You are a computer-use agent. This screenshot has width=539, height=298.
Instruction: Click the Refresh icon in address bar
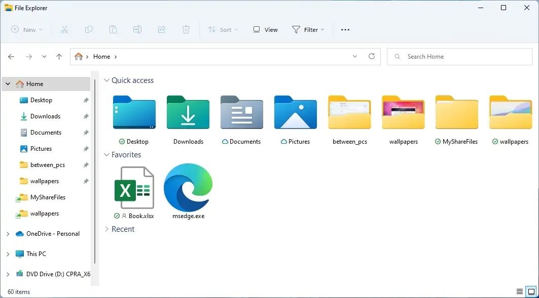click(372, 57)
